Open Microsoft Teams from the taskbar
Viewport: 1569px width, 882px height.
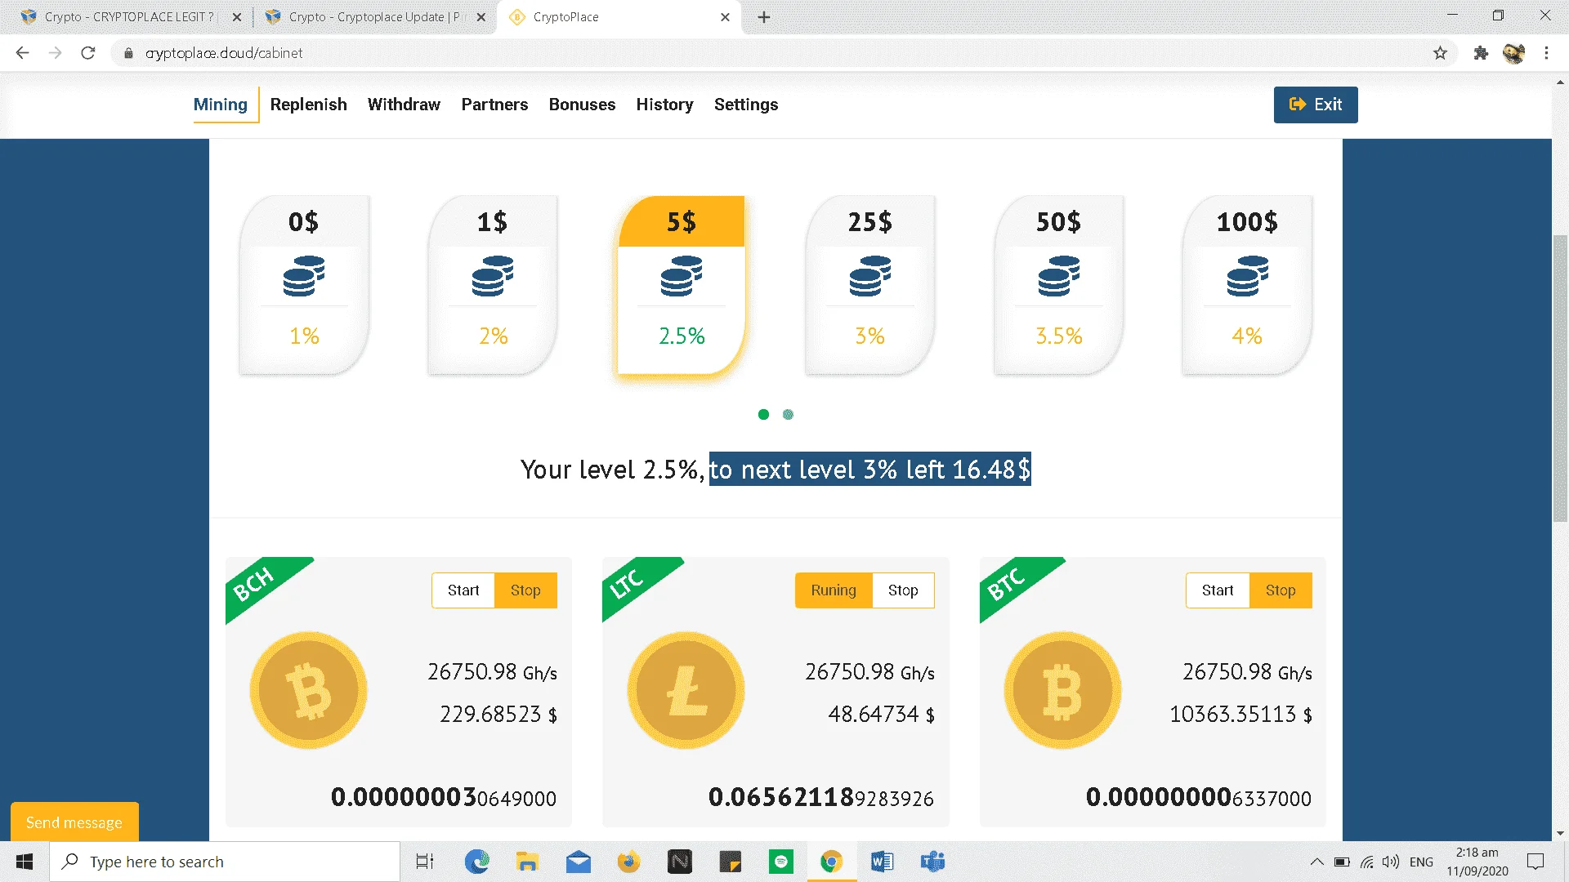(932, 862)
